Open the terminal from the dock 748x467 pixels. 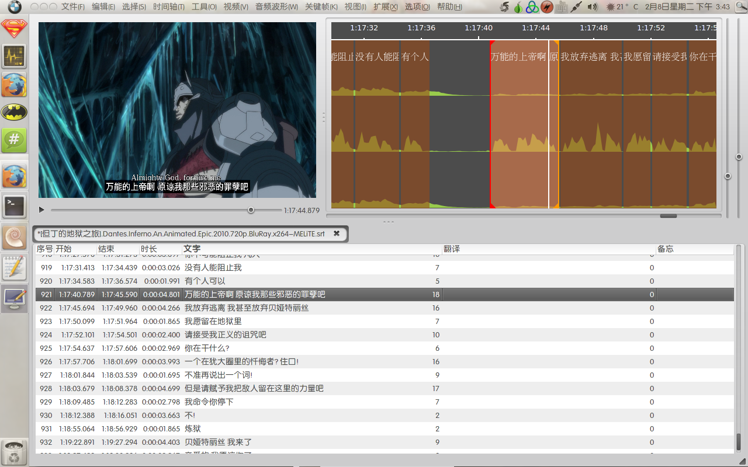[14, 207]
